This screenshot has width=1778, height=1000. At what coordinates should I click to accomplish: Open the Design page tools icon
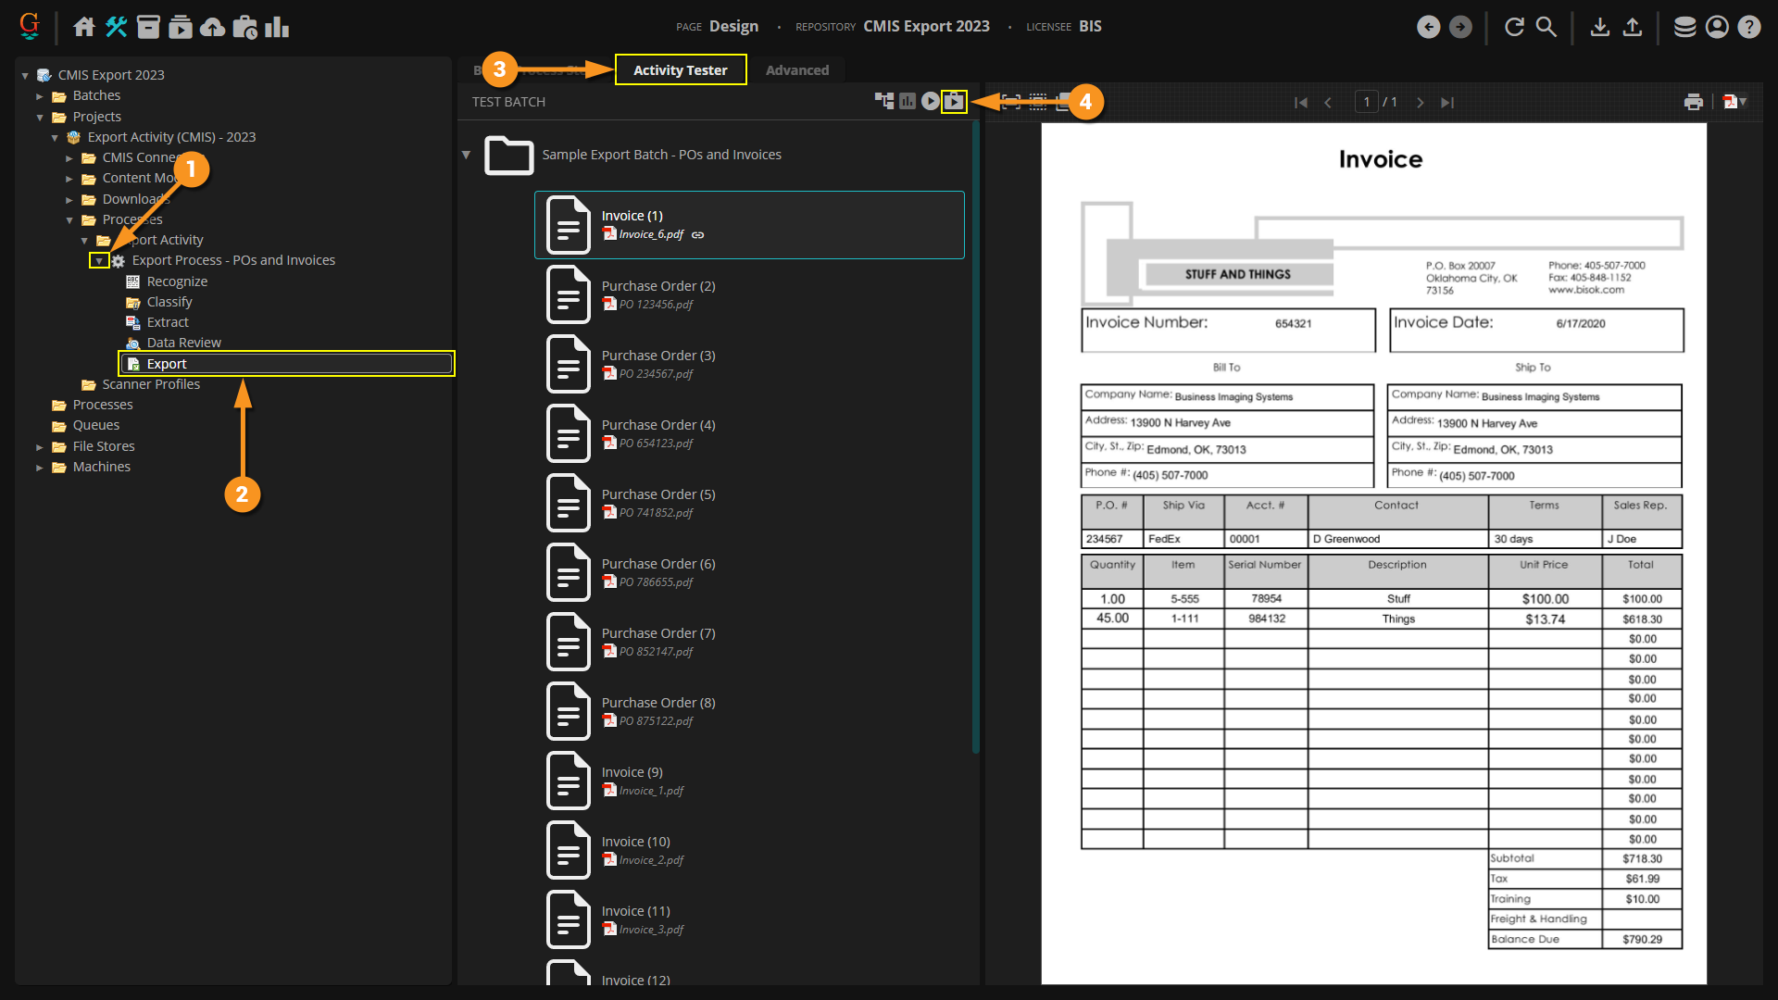click(x=116, y=27)
